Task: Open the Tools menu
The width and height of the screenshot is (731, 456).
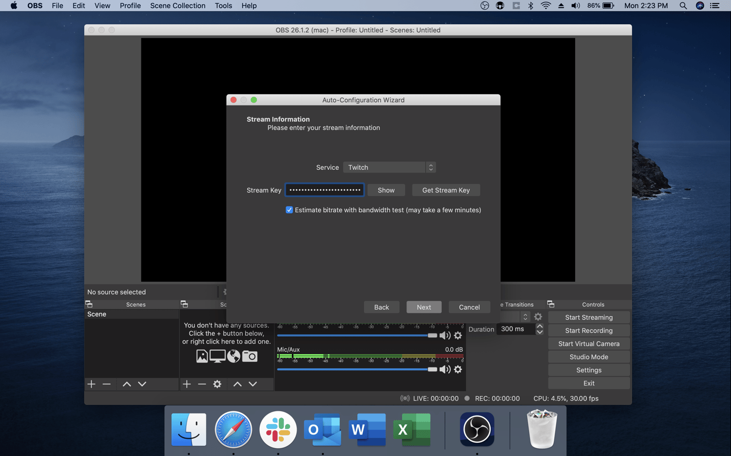Action: coord(223,5)
